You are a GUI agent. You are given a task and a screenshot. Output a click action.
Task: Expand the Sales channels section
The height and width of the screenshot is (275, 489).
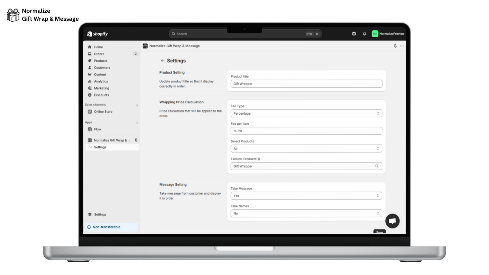(x=137, y=105)
